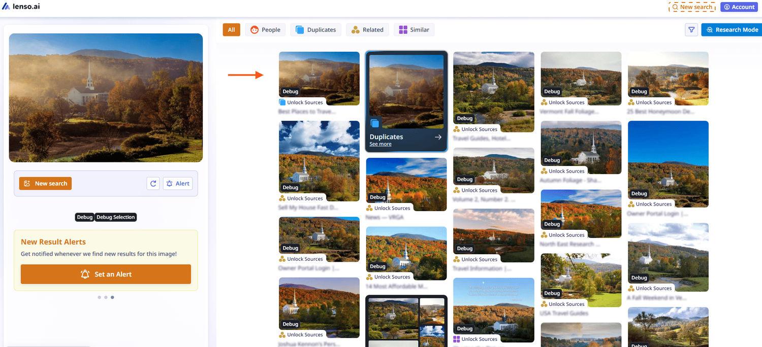
Task: Click Unlock Sources for Joshua Kennon's result
Action: (x=301, y=335)
